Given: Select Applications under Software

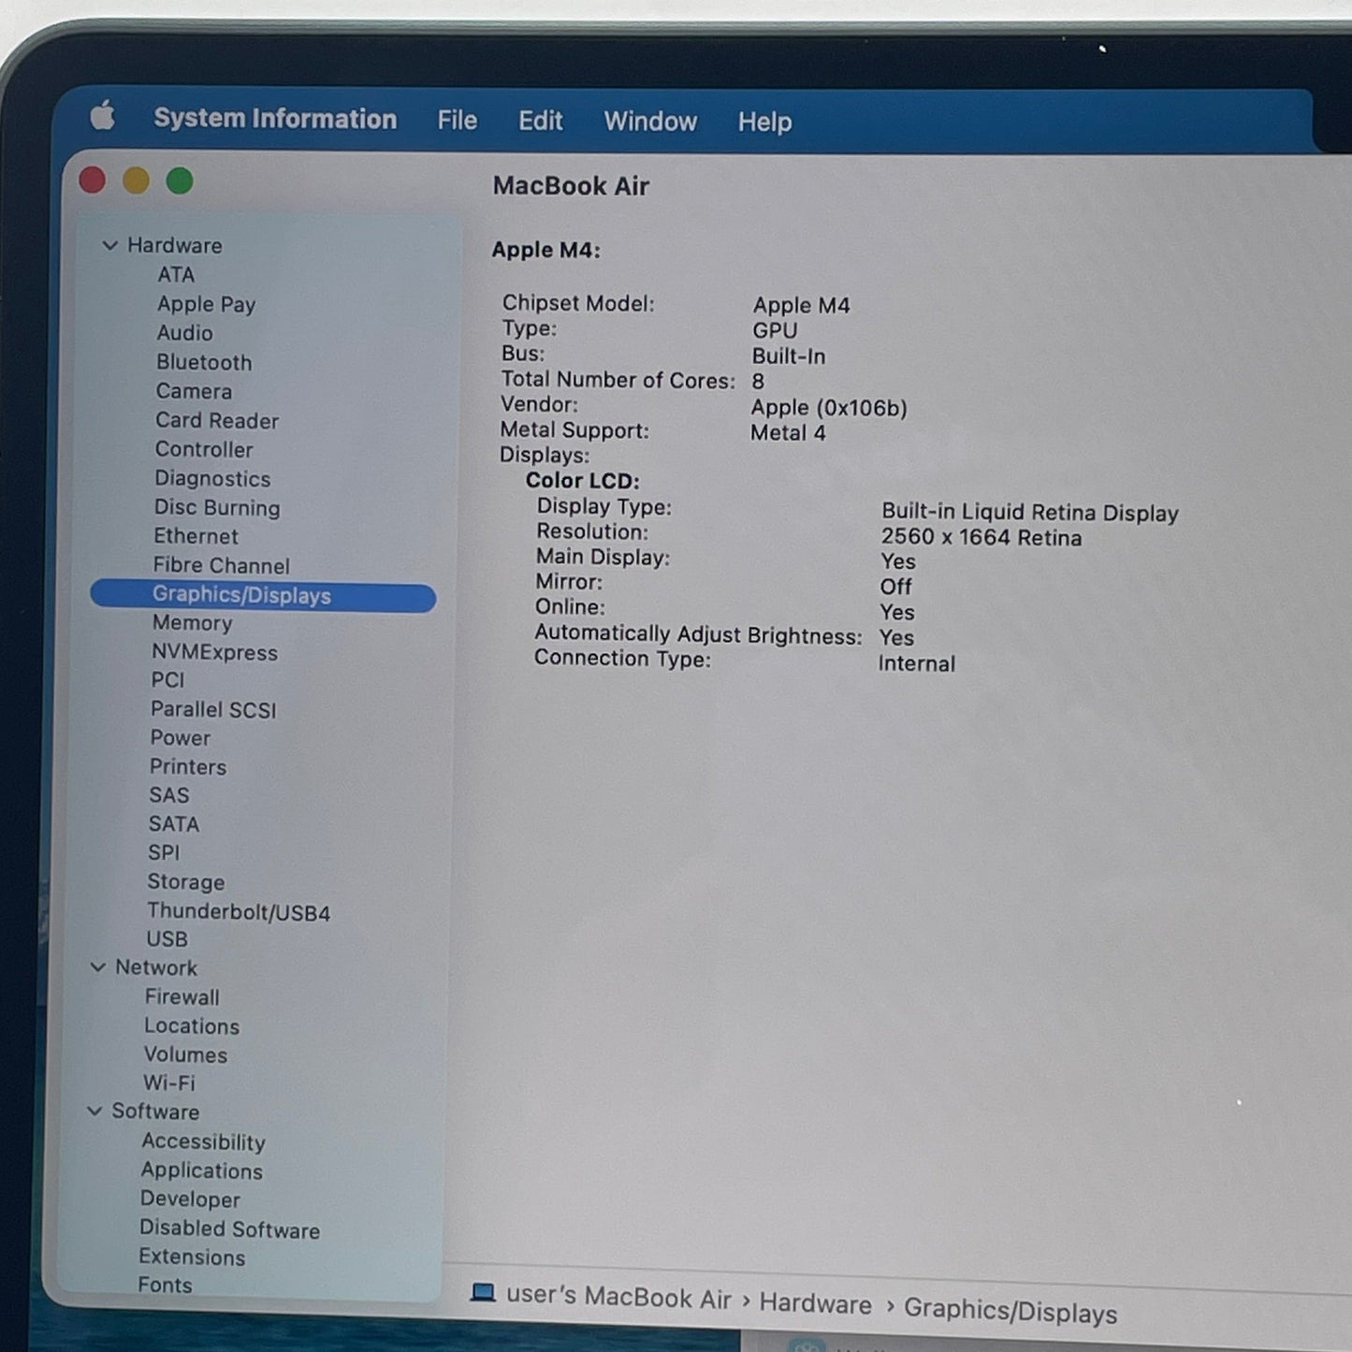Looking at the screenshot, I should [x=201, y=1170].
